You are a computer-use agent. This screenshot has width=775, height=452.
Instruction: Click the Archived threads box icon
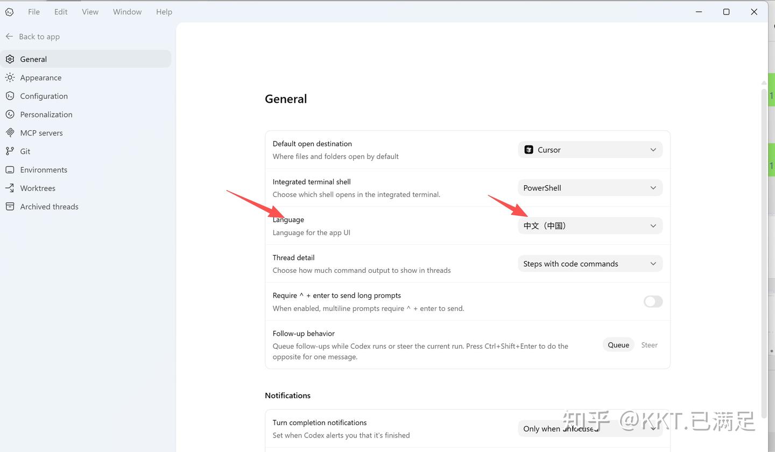click(x=10, y=206)
